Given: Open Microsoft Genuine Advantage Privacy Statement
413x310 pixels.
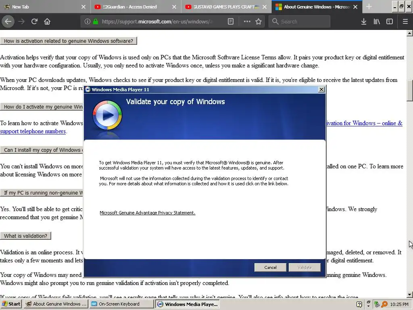Looking at the screenshot, I should [x=148, y=213].
